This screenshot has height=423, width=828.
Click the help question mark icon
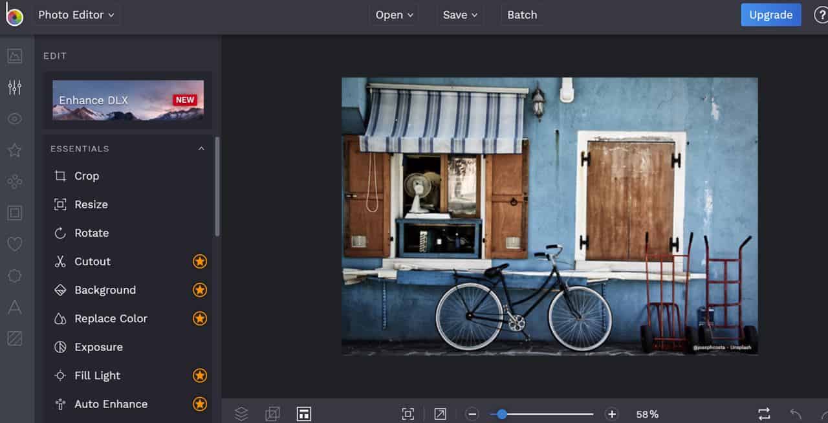(x=820, y=15)
